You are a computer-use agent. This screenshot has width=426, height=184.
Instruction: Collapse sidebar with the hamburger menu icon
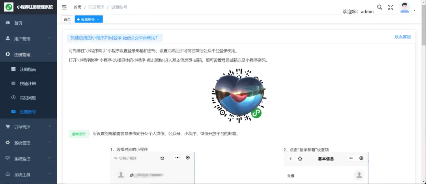coord(64,7)
